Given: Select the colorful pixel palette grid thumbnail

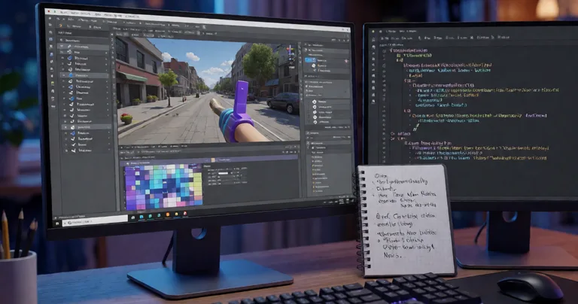Looking at the screenshot, I should [163, 187].
